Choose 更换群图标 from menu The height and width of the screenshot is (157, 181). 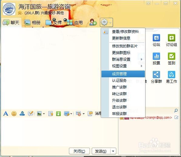(x=123, y=53)
